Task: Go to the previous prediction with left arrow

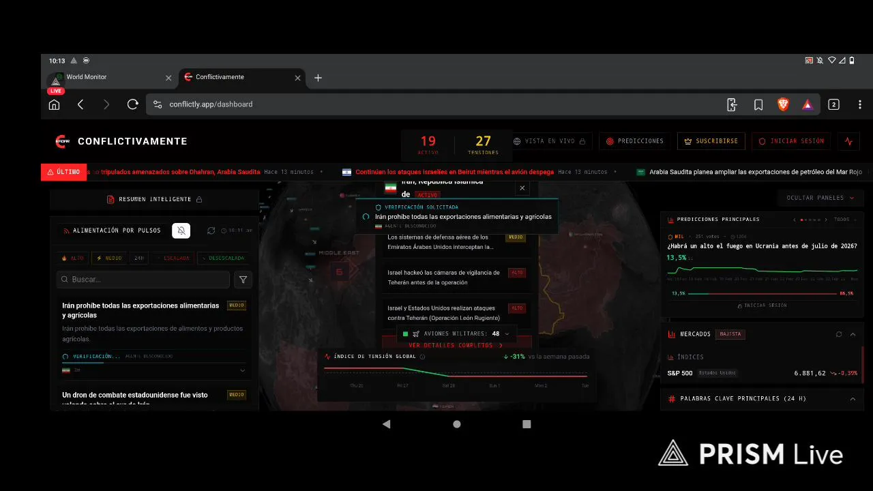Action: point(795,220)
